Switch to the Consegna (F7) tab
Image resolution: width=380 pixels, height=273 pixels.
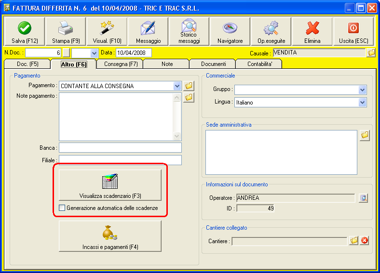pyautogui.click(x=121, y=64)
